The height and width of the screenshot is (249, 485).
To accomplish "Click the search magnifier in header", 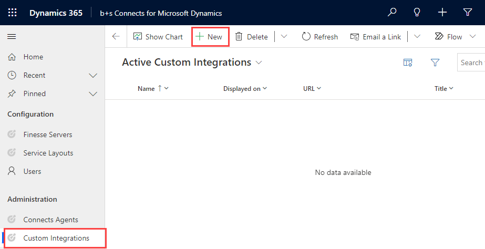I will pyautogui.click(x=392, y=13).
